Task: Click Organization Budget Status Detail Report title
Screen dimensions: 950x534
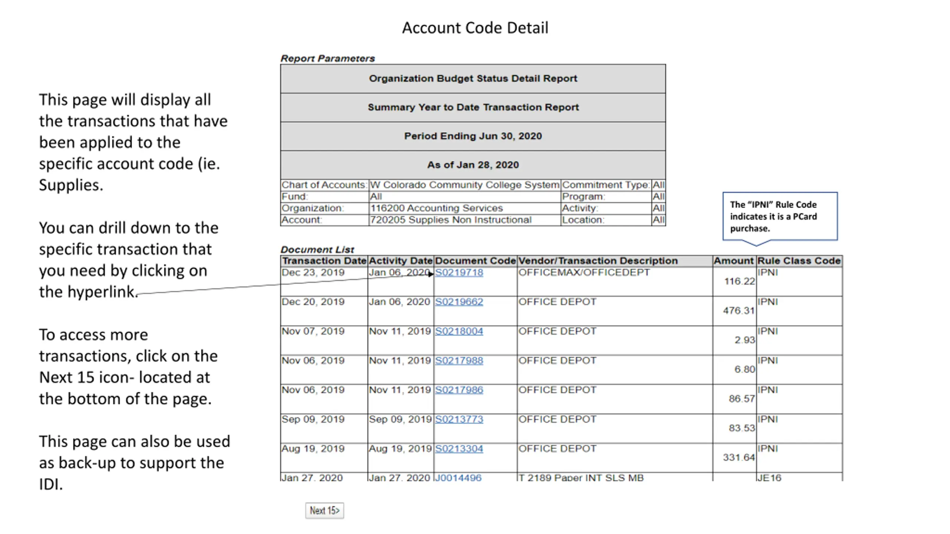Action: point(473,79)
